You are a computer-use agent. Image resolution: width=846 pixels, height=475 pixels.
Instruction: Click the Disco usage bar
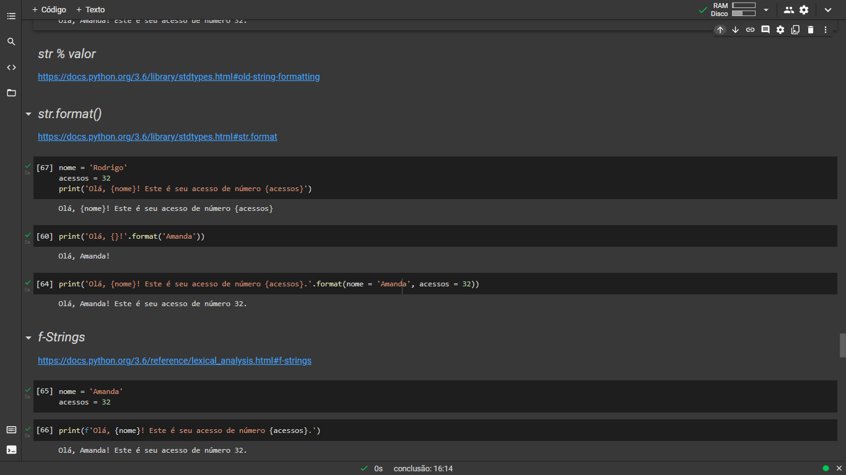pos(744,14)
